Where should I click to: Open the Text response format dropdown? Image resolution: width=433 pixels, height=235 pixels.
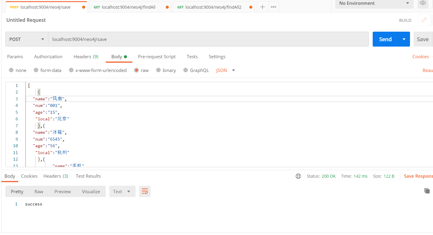[122, 191]
